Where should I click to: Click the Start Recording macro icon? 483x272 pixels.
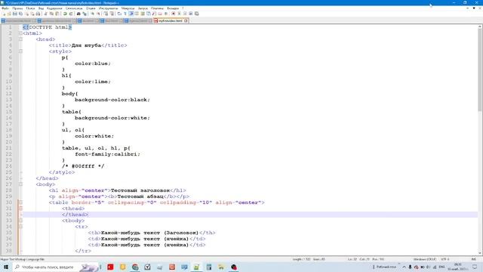174,14
